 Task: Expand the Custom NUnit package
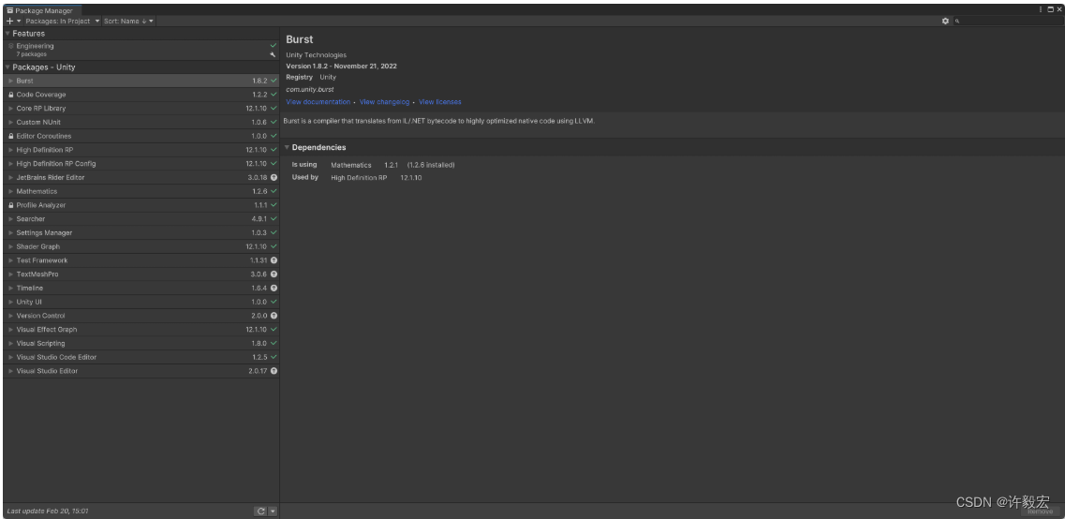click(11, 123)
